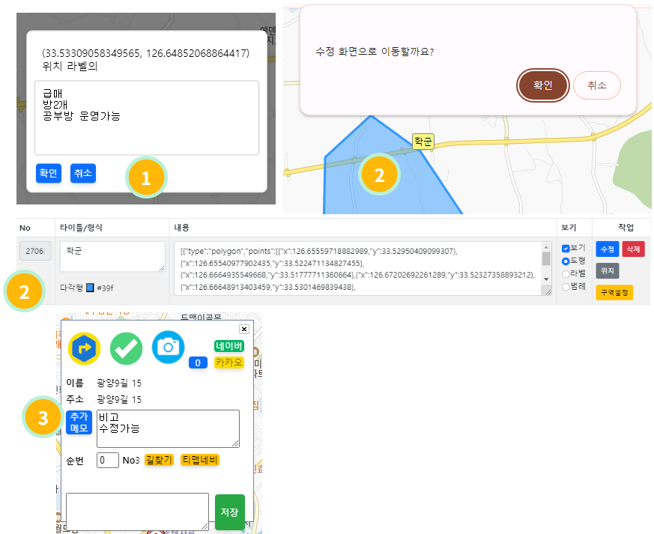This screenshot has height=534, width=654.
Task: Open the blue camera icon
Action: point(169,346)
